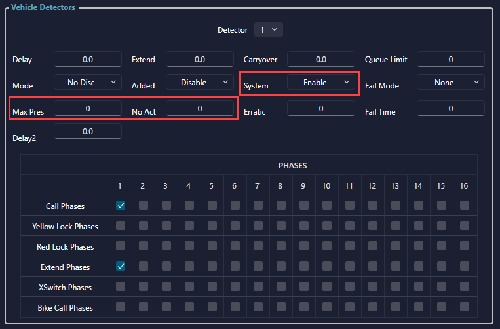Focus the Max Pres input field
Viewport: 500px width, 329px height.
coord(88,109)
